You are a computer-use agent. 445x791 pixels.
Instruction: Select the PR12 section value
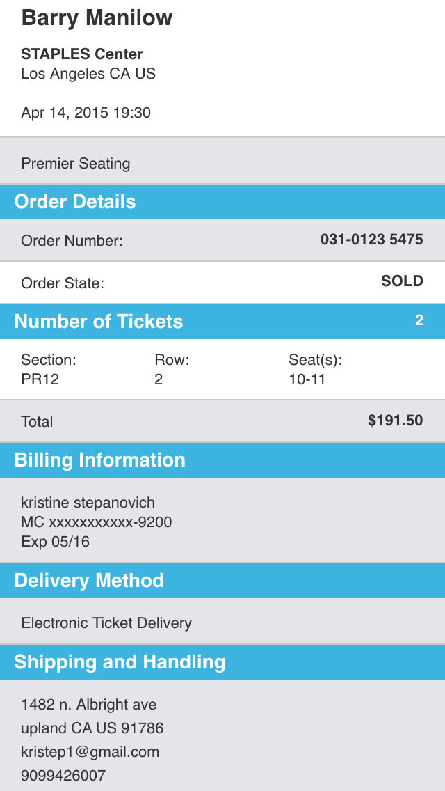[40, 379]
